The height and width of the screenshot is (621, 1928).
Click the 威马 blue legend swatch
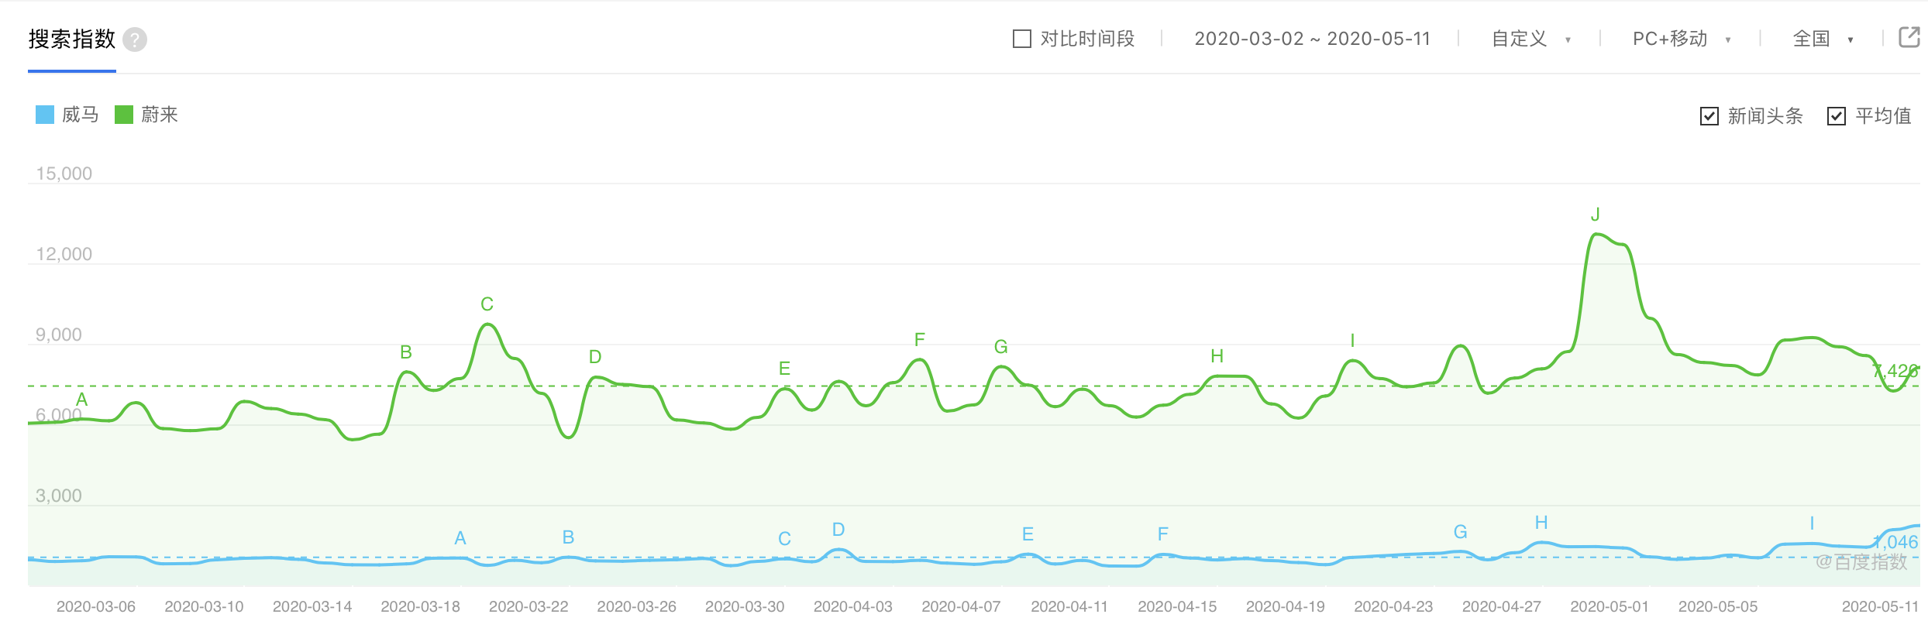point(45,115)
